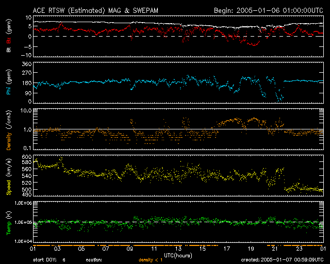Click the green Temp (K) axis label
Screen dimensions: 330x264
tap(9, 222)
